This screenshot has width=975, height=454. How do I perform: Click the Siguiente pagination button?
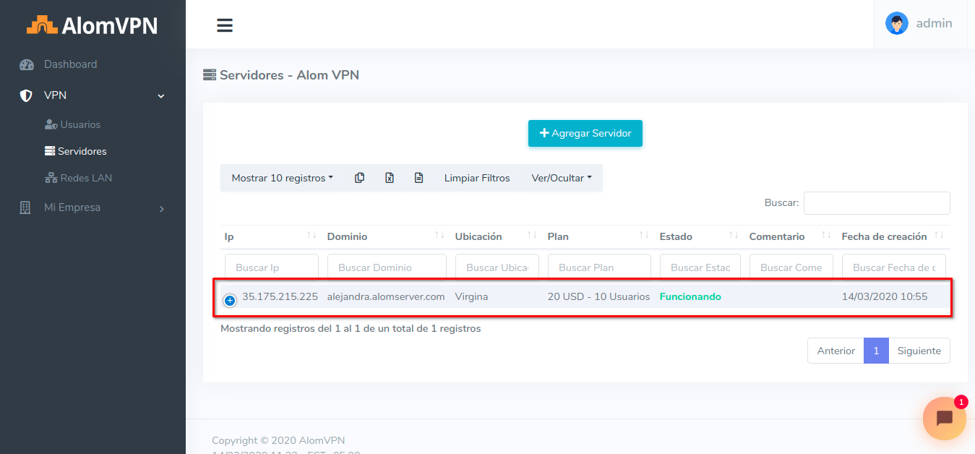(919, 351)
